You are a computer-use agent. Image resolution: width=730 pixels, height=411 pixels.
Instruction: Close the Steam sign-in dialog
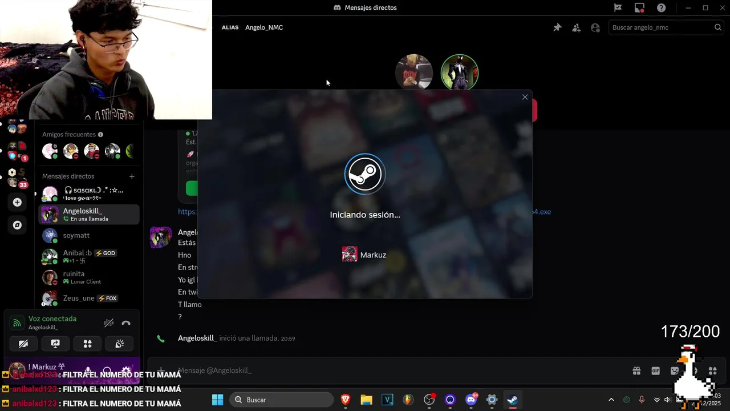pyautogui.click(x=525, y=97)
